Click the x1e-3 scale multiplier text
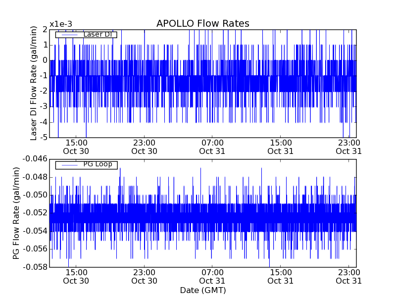This screenshot has height=297, width=396. 60,24
